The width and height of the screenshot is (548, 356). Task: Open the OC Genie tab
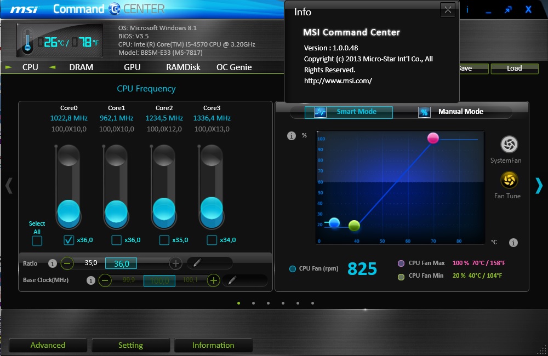pos(234,67)
